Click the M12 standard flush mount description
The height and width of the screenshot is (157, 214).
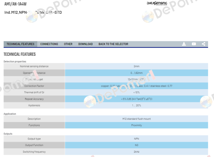(136, 119)
